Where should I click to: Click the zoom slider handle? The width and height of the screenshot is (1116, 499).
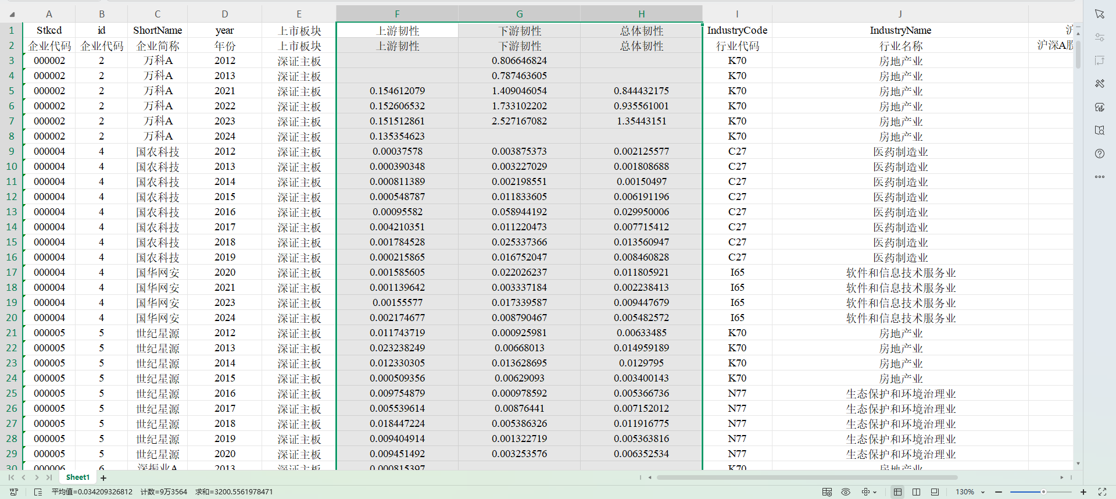pyautogui.click(x=1043, y=492)
